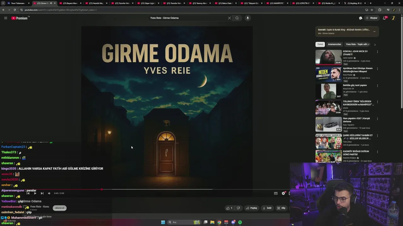Like the video thumbs up
This screenshot has width=403, height=226.
pyautogui.click(x=229, y=208)
